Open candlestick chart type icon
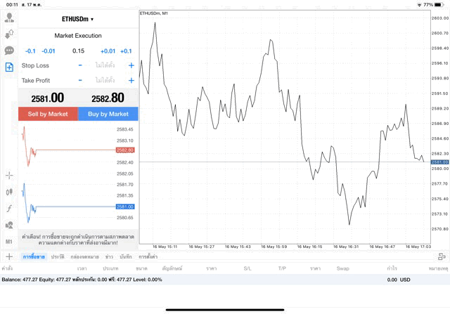This screenshot has width=450, height=314. pyautogui.click(x=9, y=191)
